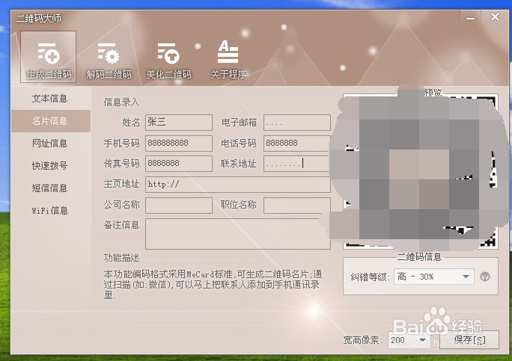Click the 职位名称 input field
Image resolution: width=512 pixels, height=361 pixels.
click(297, 206)
